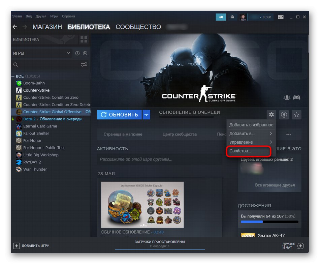Click the forward navigation arrow
Screen dimensions: 320x264
tap(25, 27)
